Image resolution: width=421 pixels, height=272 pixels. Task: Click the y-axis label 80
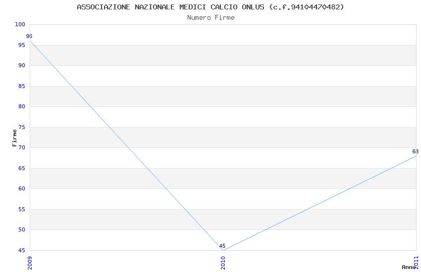[22, 106]
